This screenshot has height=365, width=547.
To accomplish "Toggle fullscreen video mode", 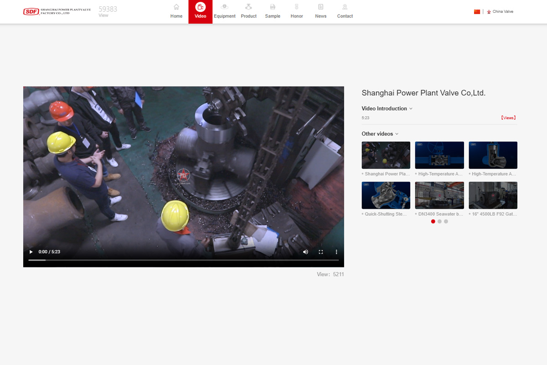I will (x=321, y=252).
